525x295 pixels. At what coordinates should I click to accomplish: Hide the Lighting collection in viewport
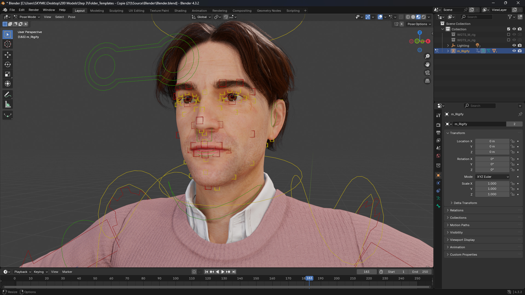point(514,46)
